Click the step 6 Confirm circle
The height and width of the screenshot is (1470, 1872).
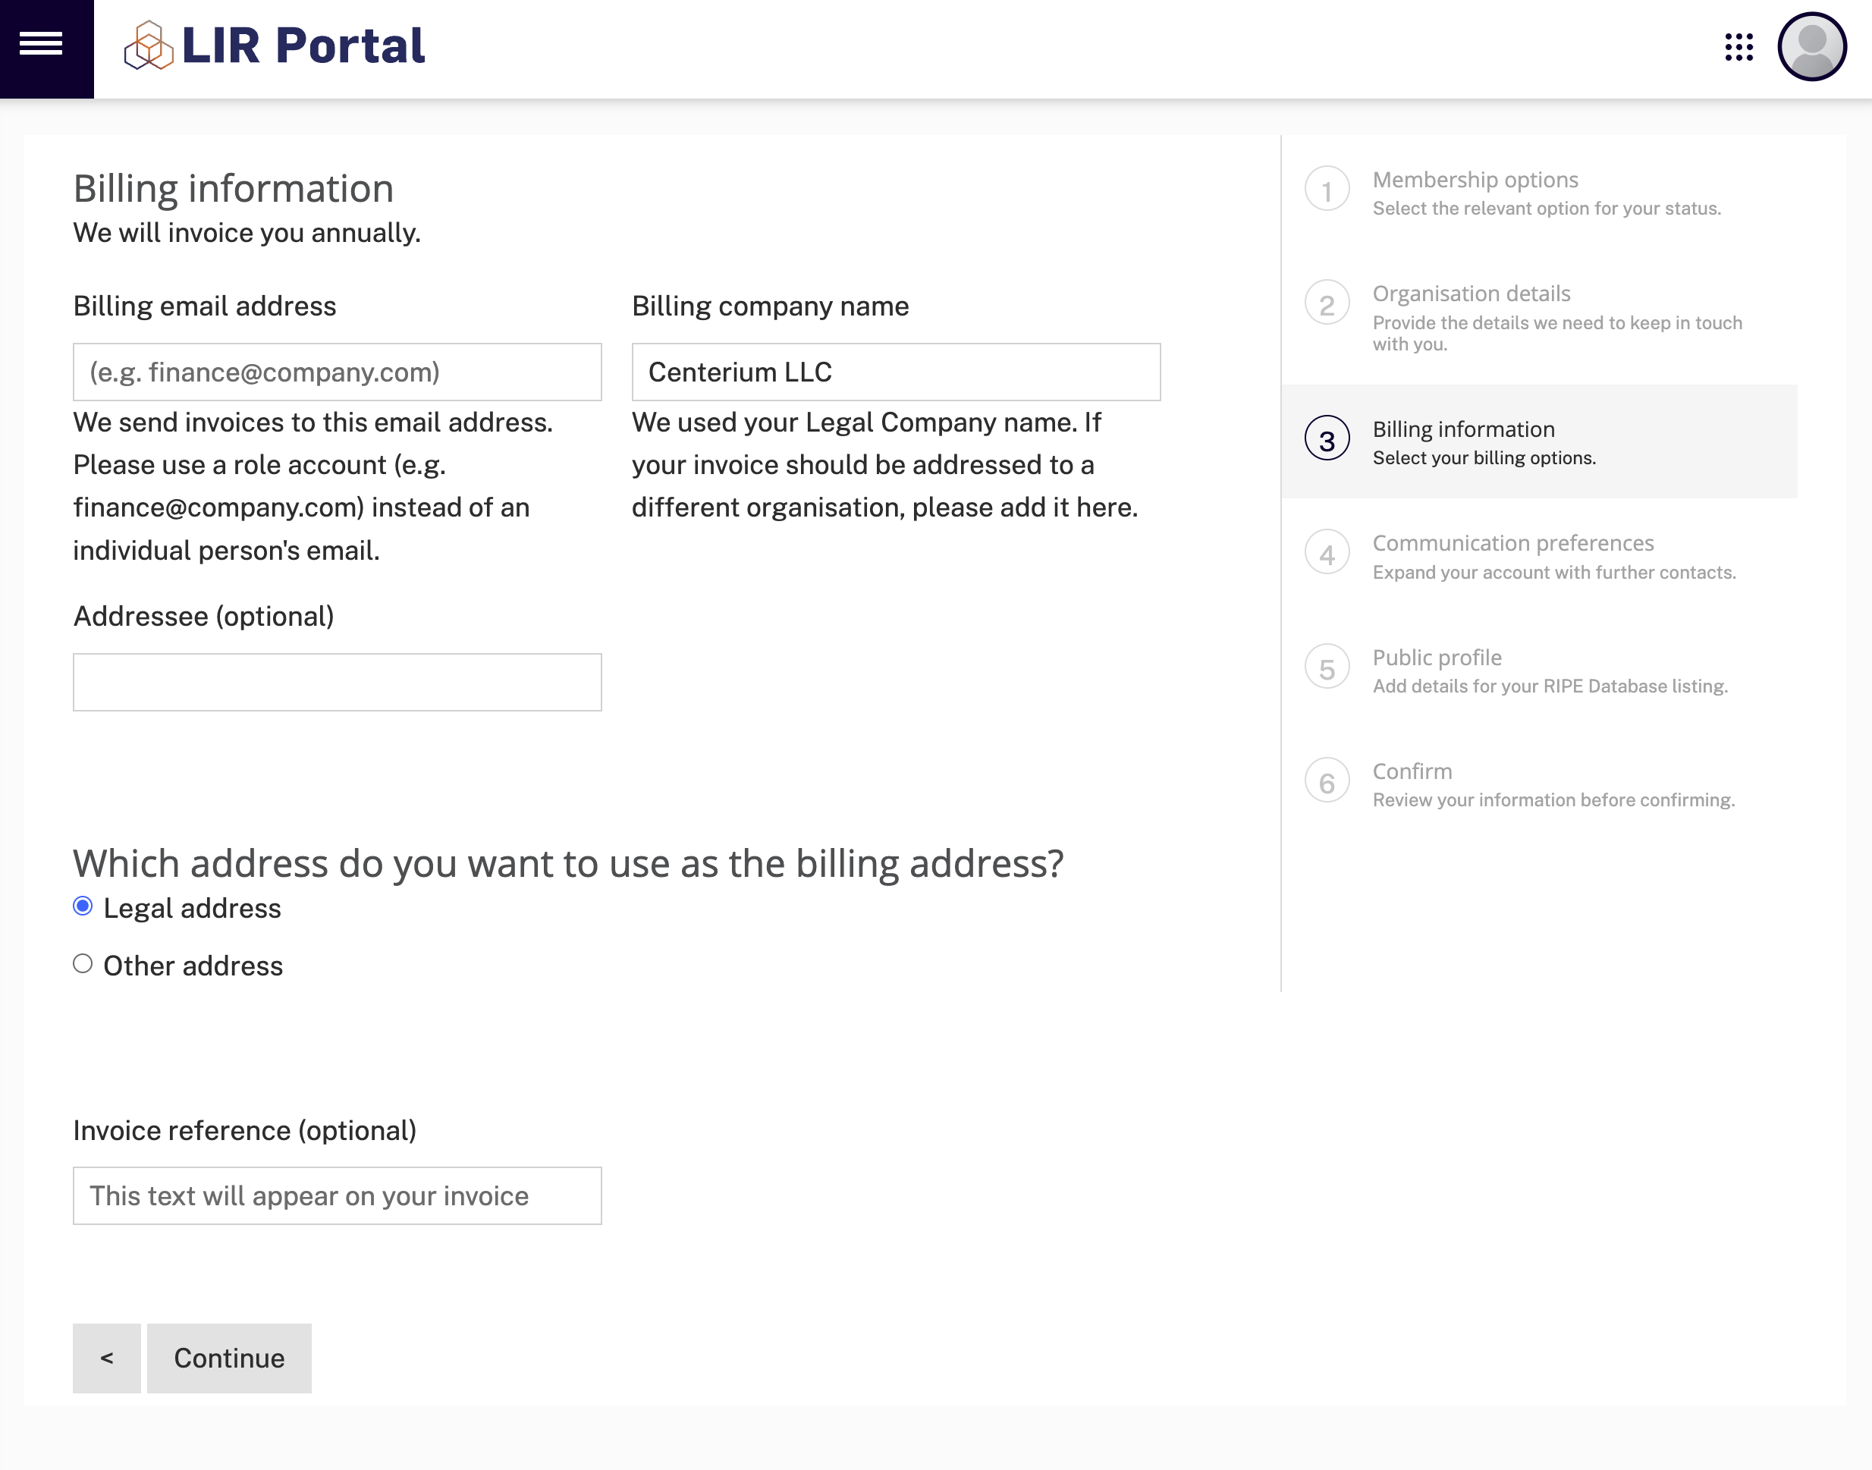click(x=1327, y=781)
